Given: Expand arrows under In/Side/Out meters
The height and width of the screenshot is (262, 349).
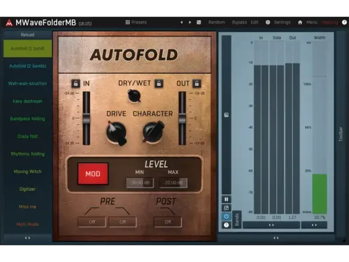Looking at the screenshot, I should click(271, 225).
